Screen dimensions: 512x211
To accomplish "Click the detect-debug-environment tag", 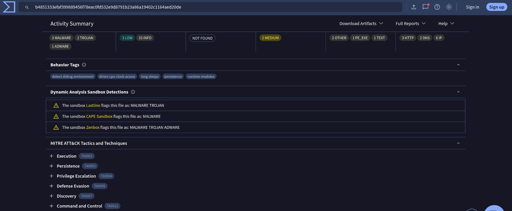I will (73, 76).
